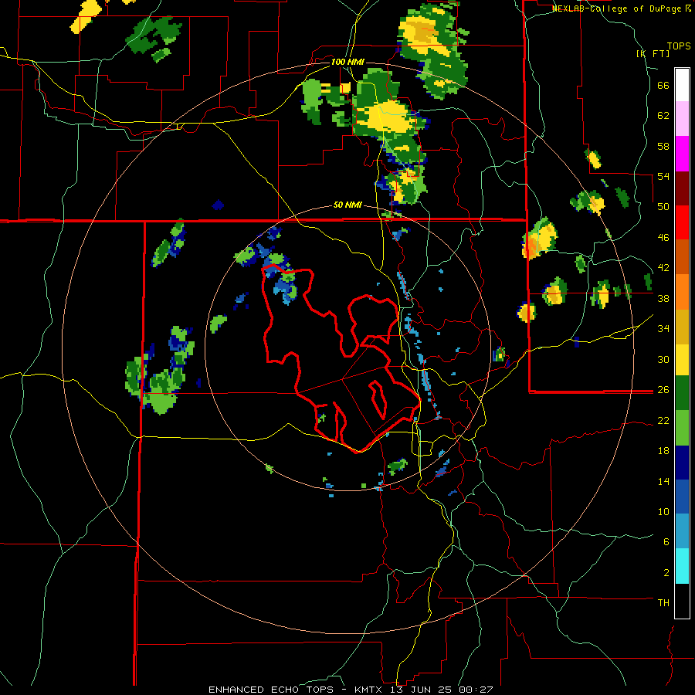Click the light green swatch in the color scale
695x695 pixels.
682,428
